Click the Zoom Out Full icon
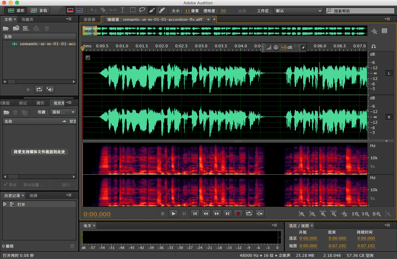 pyautogui.click(x=344, y=214)
